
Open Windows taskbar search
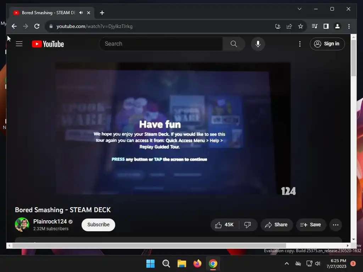166,263
